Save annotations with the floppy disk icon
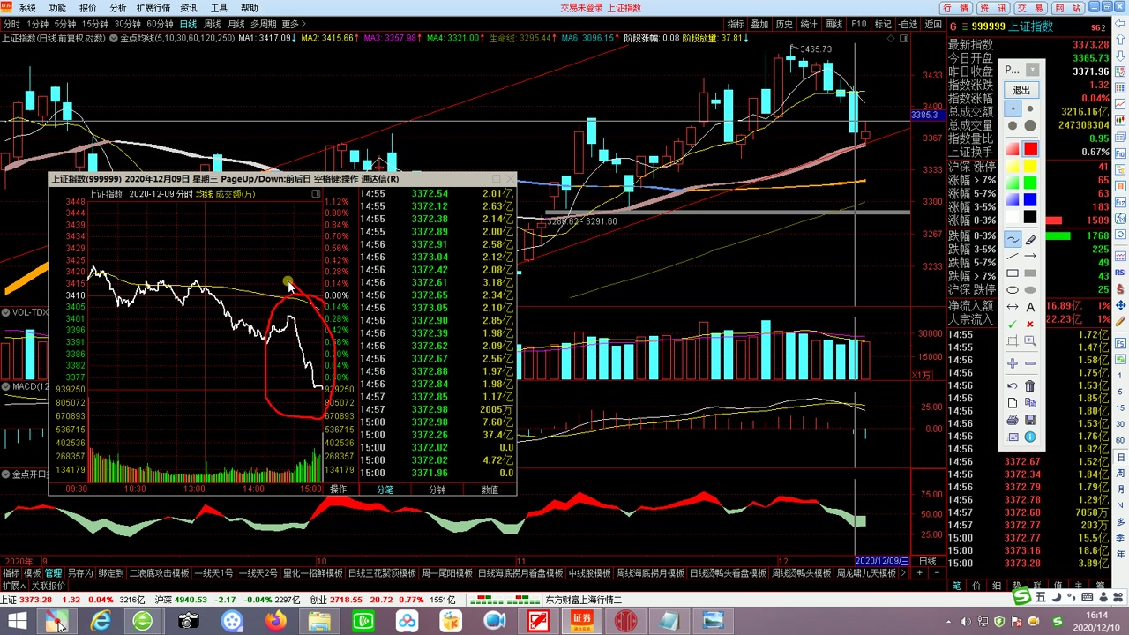The height and width of the screenshot is (635, 1129). tap(1030, 420)
